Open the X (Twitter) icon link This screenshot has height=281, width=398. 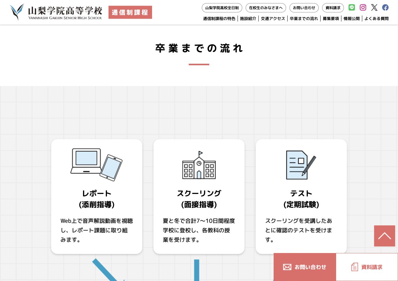tap(374, 7)
